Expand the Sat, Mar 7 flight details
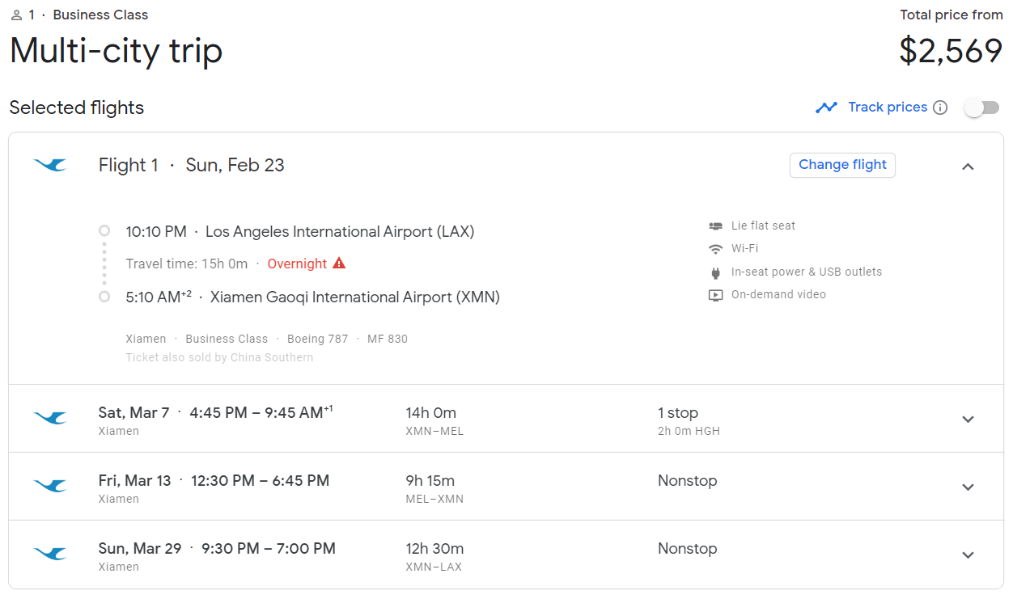Image resolution: width=1013 pixels, height=599 pixels. [x=968, y=419]
